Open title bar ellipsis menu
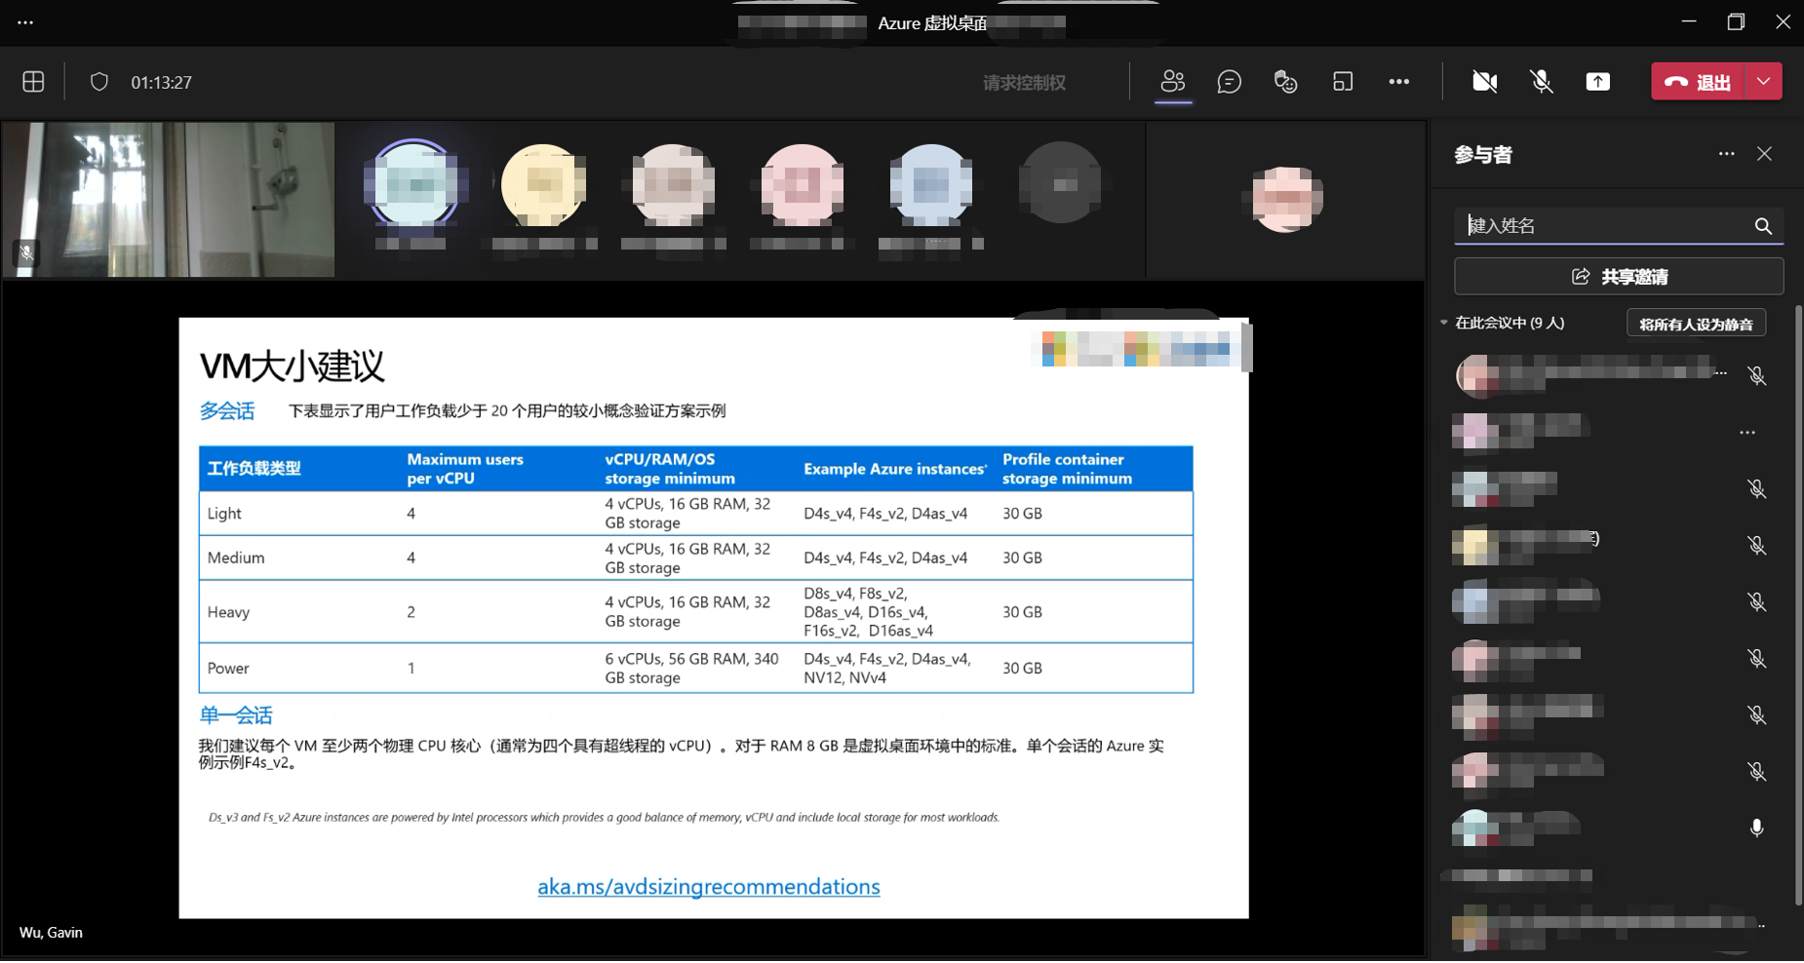The width and height of the screenshot is (1804, 963). pyautogui.click(x=25, y=21)
